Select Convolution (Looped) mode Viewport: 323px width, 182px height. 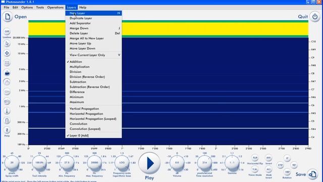(x=93, y=129)
